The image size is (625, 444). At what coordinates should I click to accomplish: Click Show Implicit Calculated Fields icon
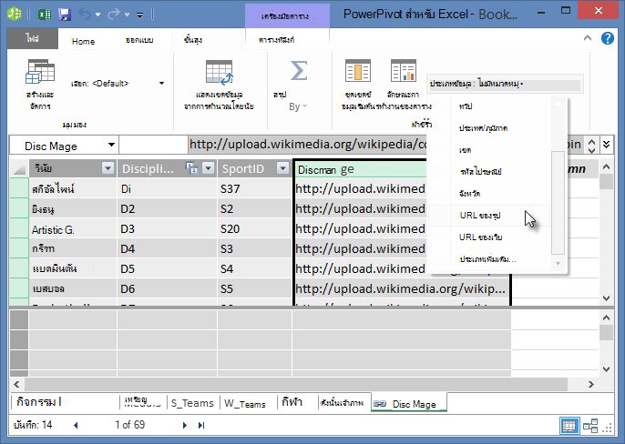219,73
